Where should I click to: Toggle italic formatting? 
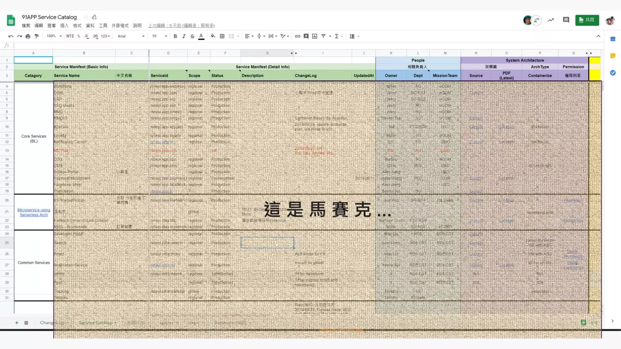tap(184, 36)
